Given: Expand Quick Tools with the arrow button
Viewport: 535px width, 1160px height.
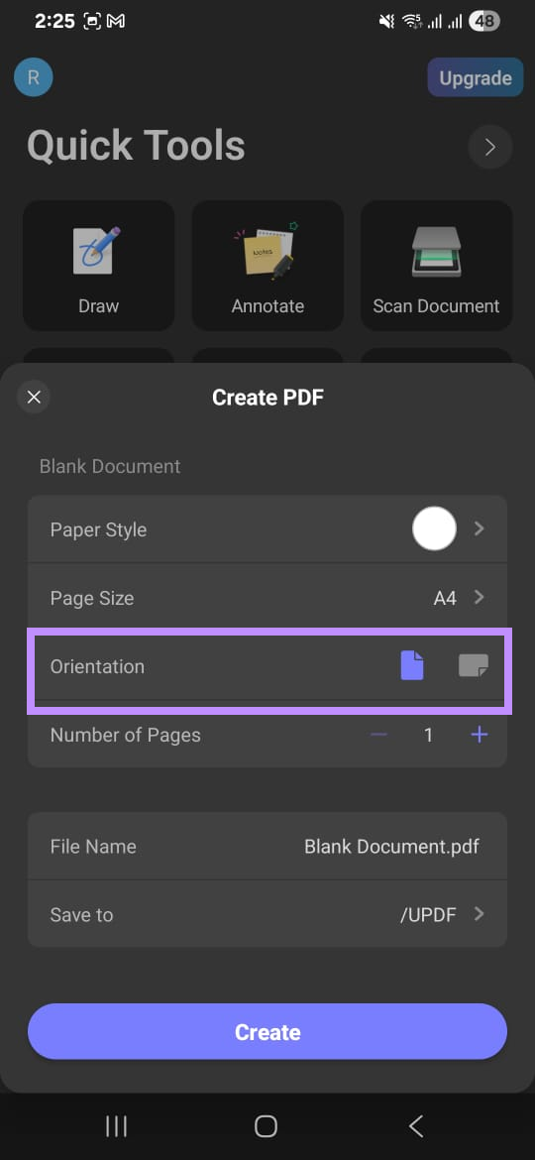Looking at the screenshot, I should [x=490, y=147].
